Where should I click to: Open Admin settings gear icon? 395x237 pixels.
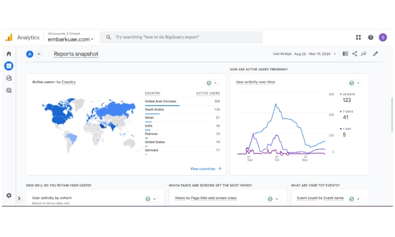[x=8, y=196]
